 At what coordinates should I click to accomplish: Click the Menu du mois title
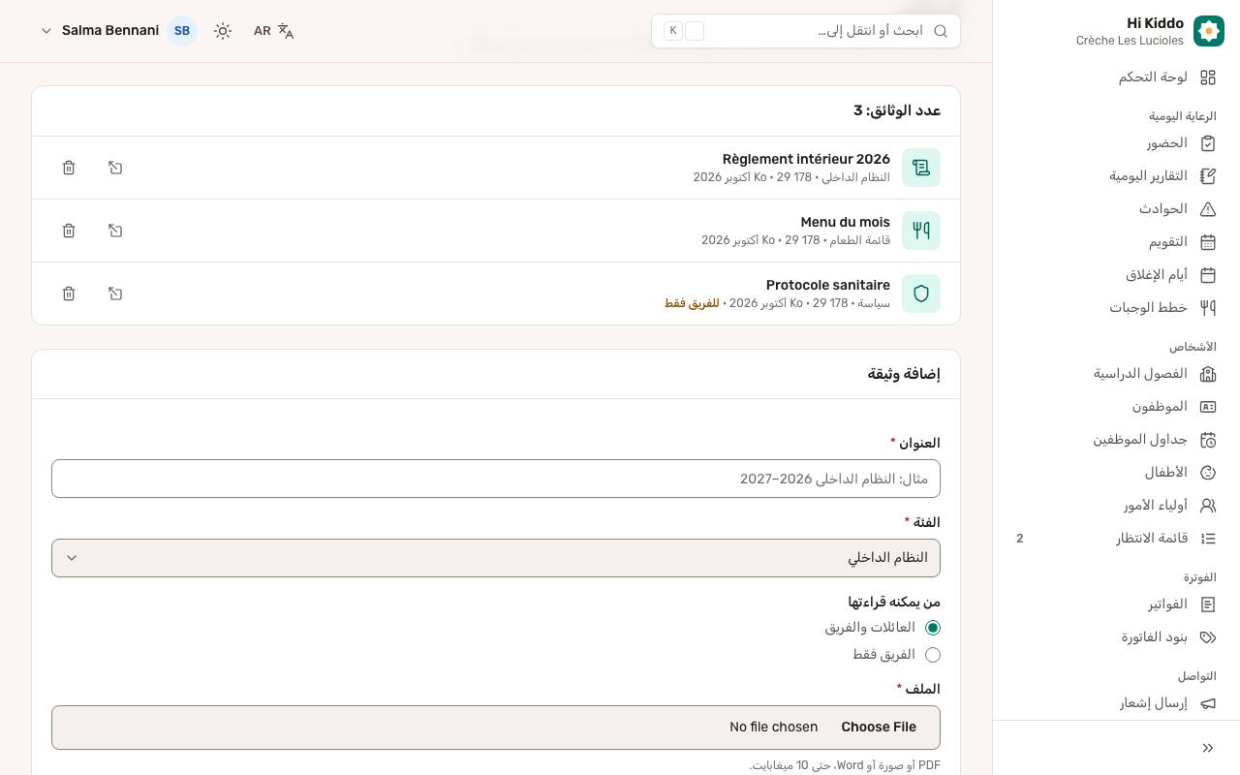coord(845,222)
